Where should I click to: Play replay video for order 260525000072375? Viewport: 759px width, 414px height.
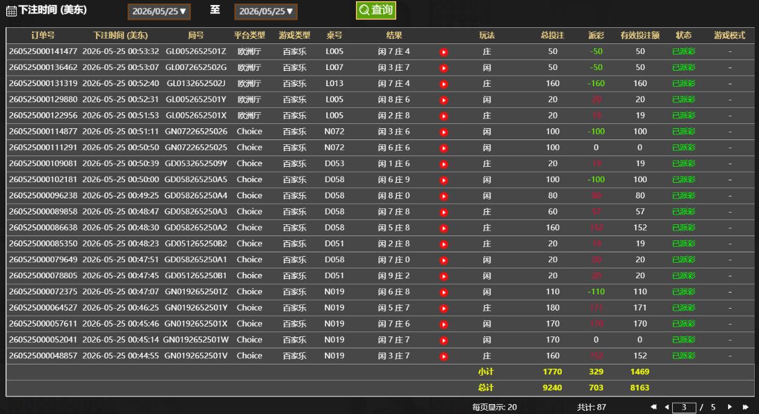pos(443,293)
